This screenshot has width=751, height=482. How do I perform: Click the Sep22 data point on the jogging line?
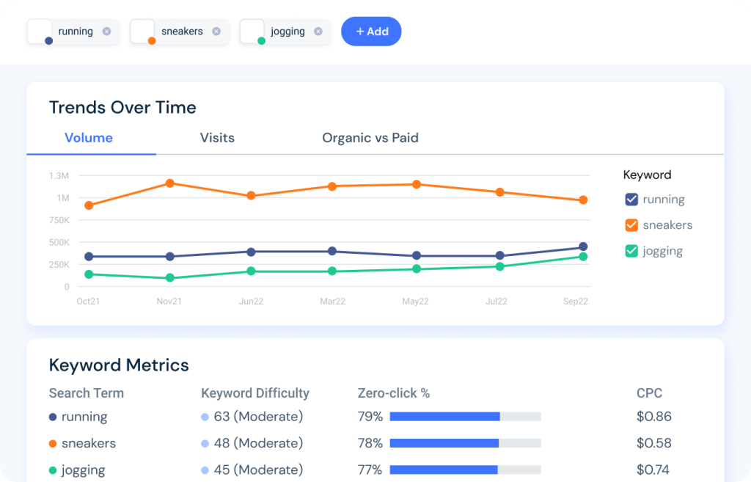click(x=583, y=257)
